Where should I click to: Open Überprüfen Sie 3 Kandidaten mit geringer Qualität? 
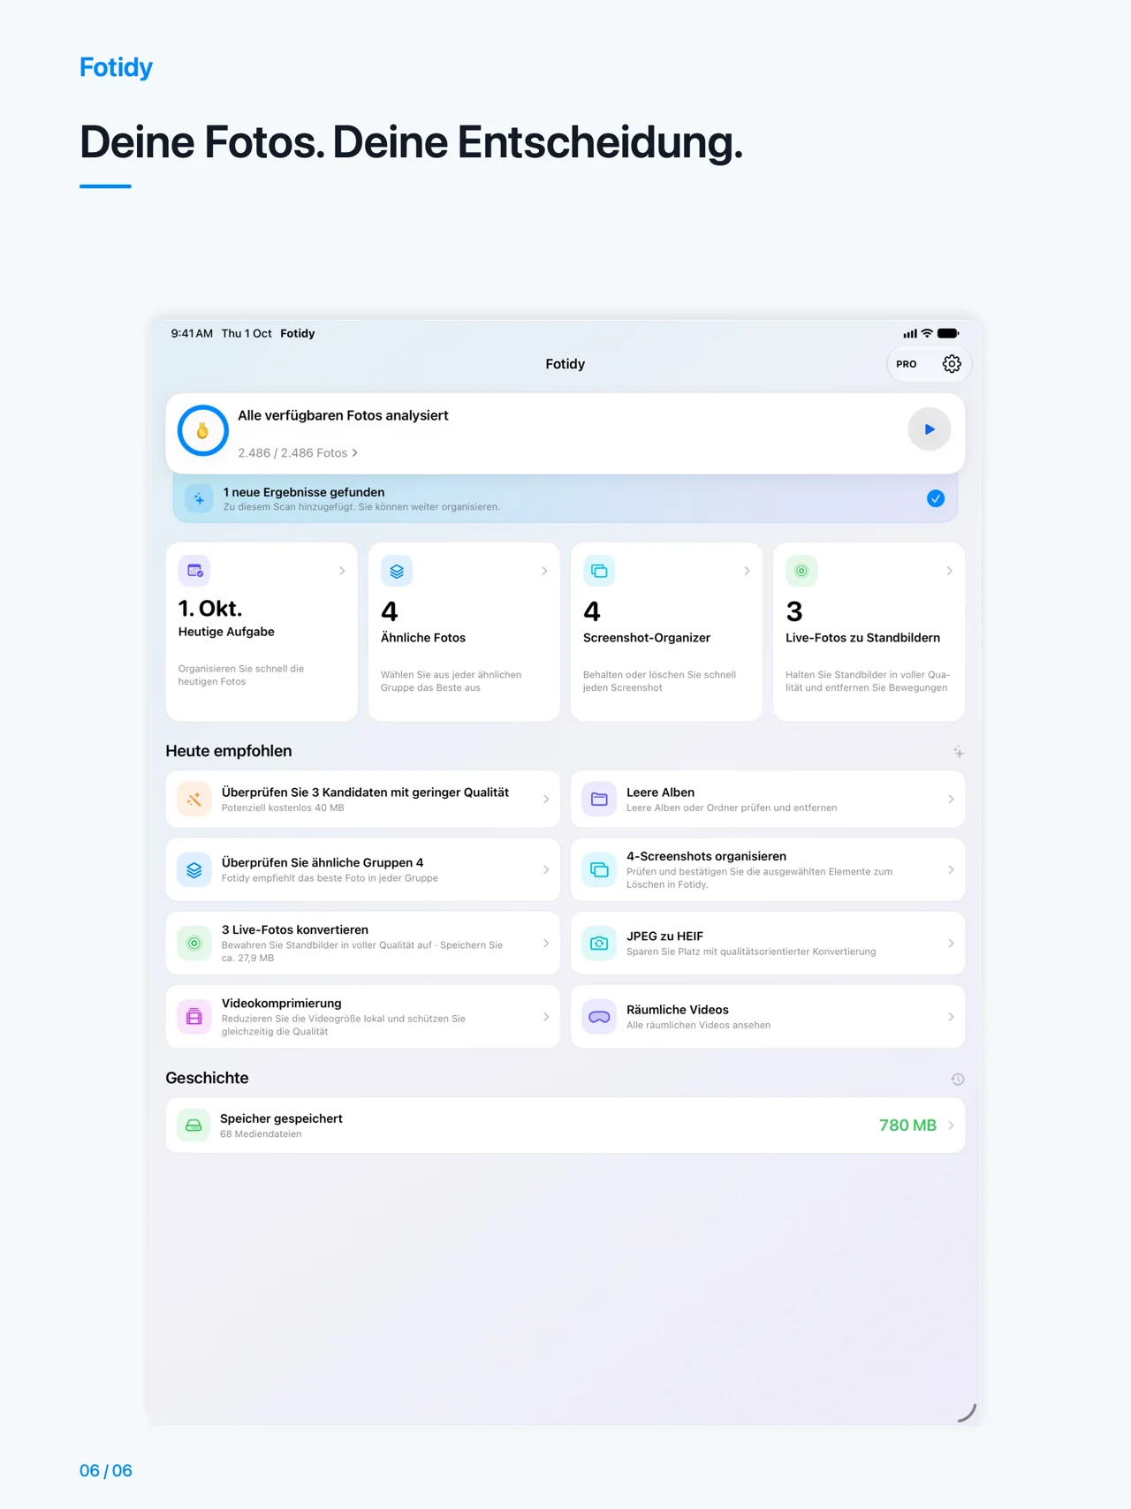point(363,800)
